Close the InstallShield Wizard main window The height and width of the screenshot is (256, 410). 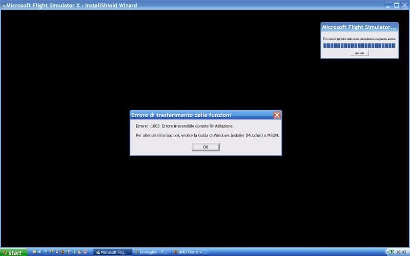tap(405, 5)
